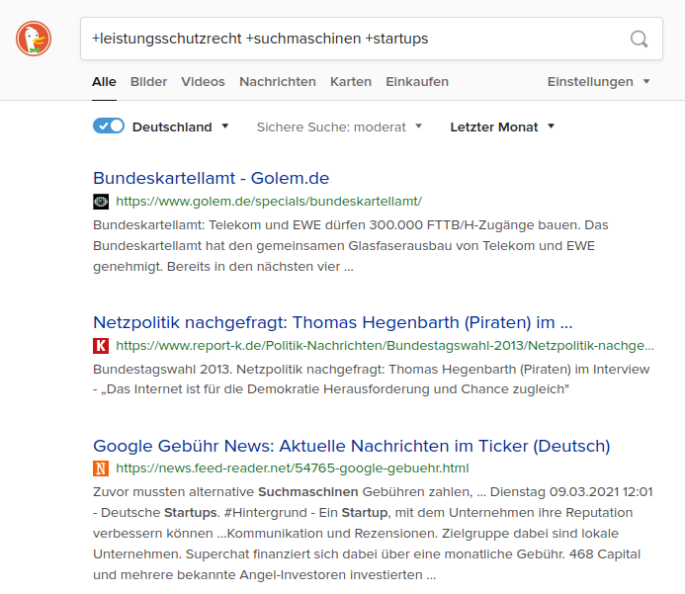Click the Golem.de favicon
This screenshot has height=594, width=685.
(x=101, y=202)
